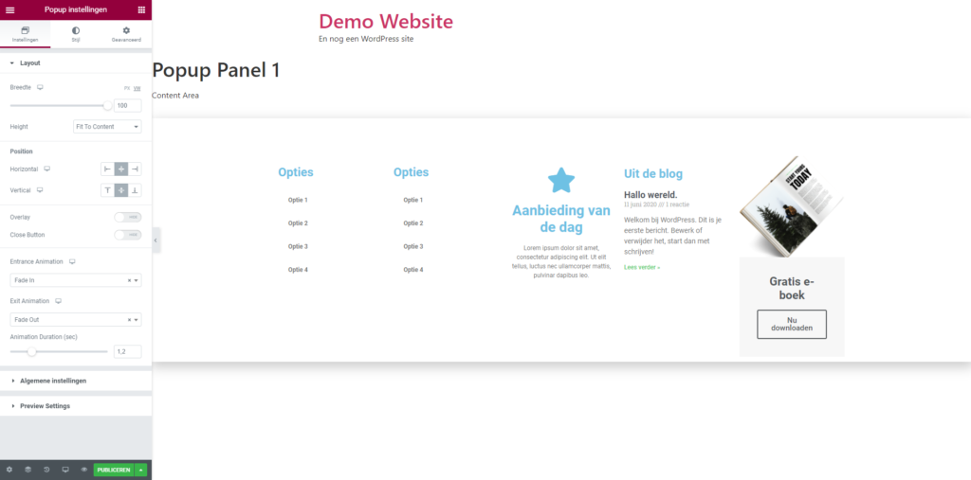Open the widgets grid icon
The image size is (971, 480).
141,9
